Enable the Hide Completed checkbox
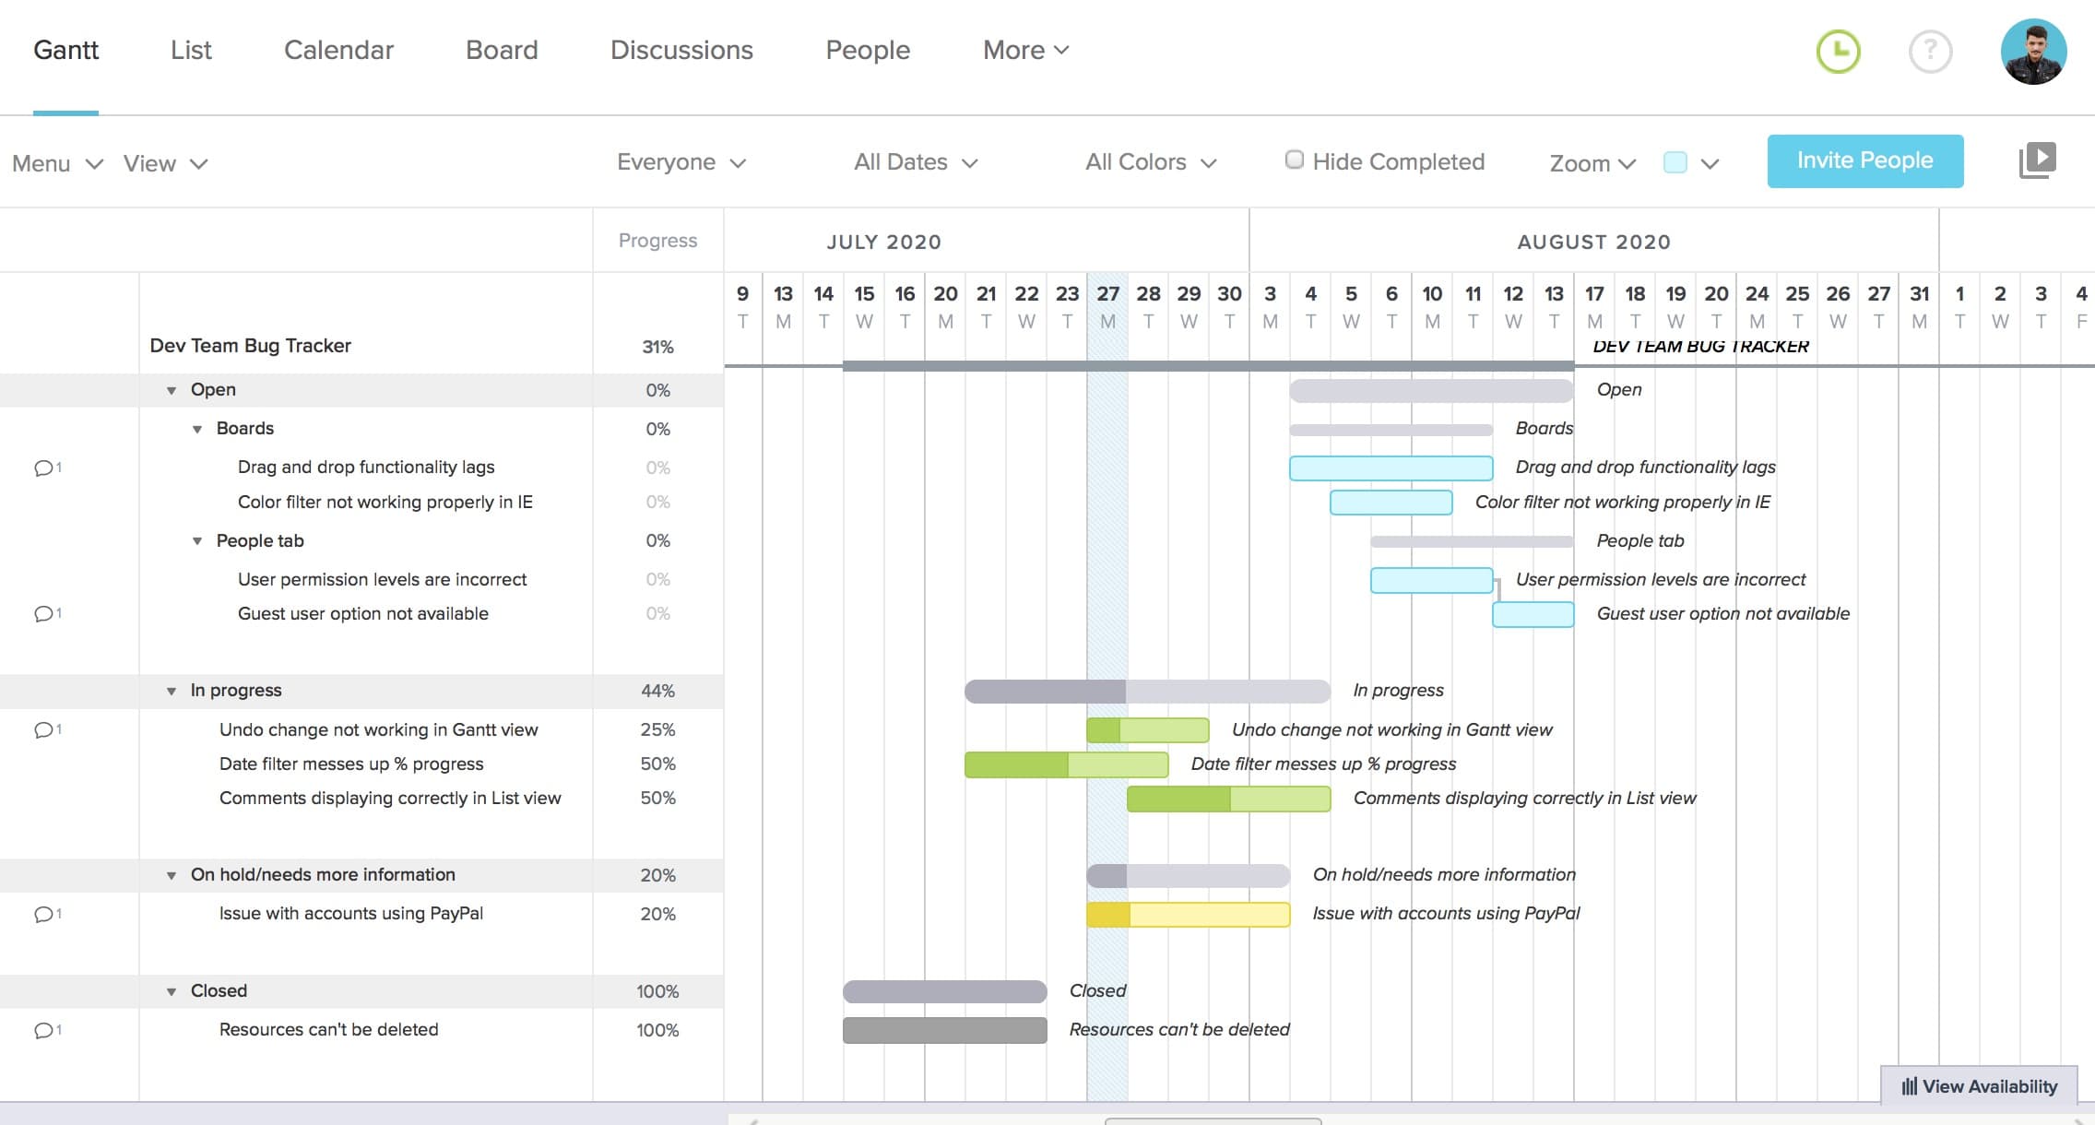 click(1294, 160)
